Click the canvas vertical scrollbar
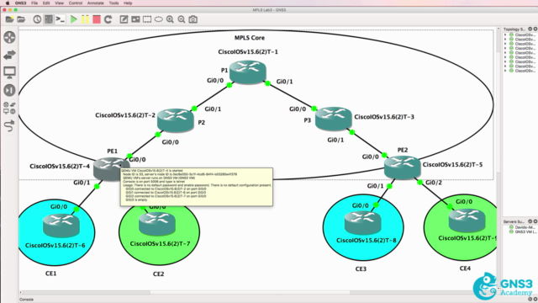 tap(498, 159)
